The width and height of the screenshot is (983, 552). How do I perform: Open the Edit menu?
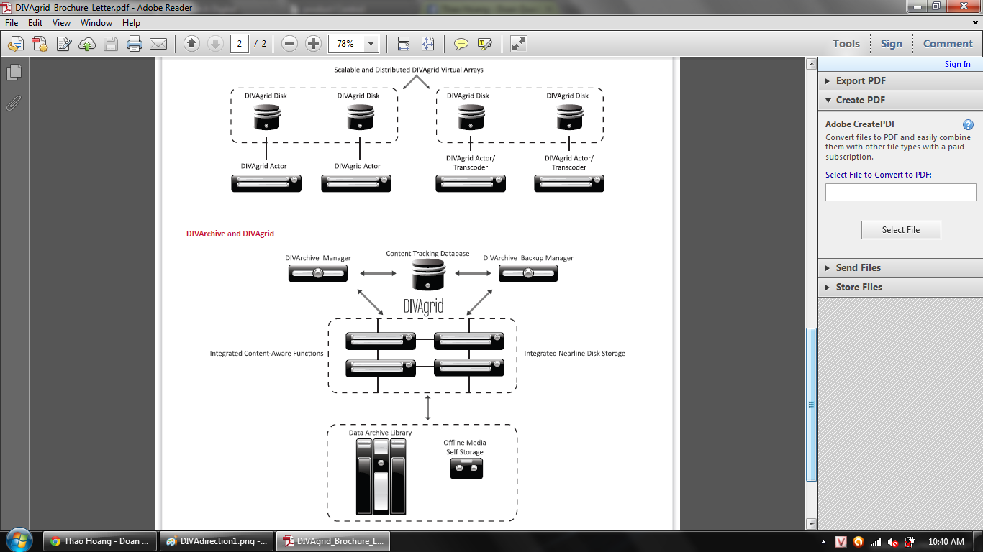35,23
